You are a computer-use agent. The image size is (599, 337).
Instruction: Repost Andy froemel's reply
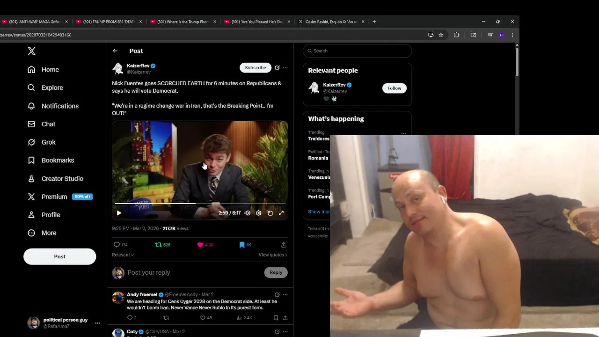[x=166, y=318]
